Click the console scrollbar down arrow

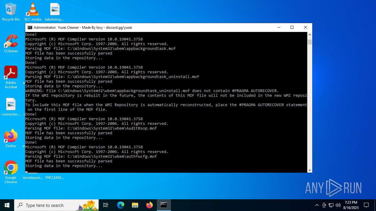click(x=310, y=170)
